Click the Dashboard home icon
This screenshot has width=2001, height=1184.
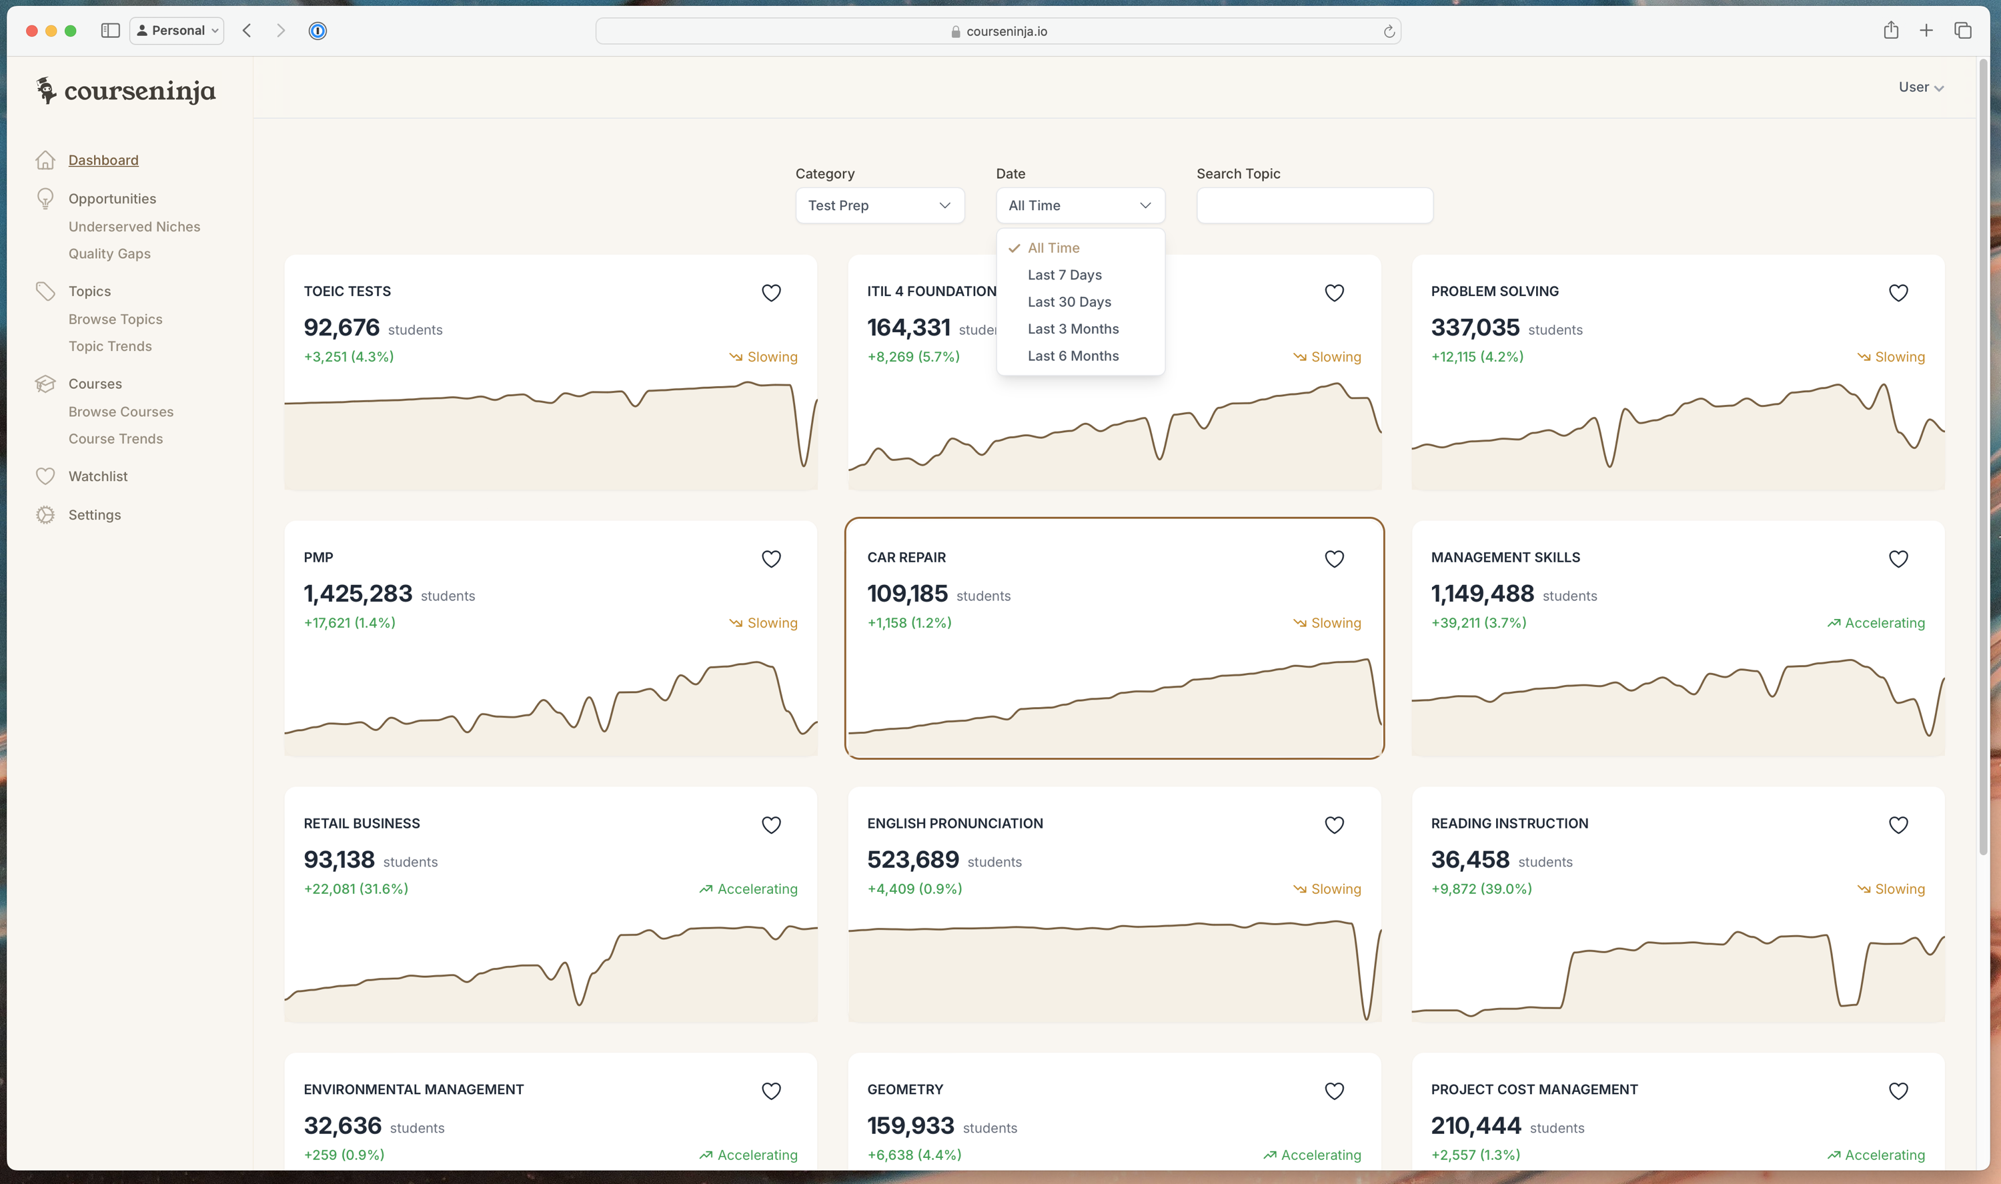[45, 160]
